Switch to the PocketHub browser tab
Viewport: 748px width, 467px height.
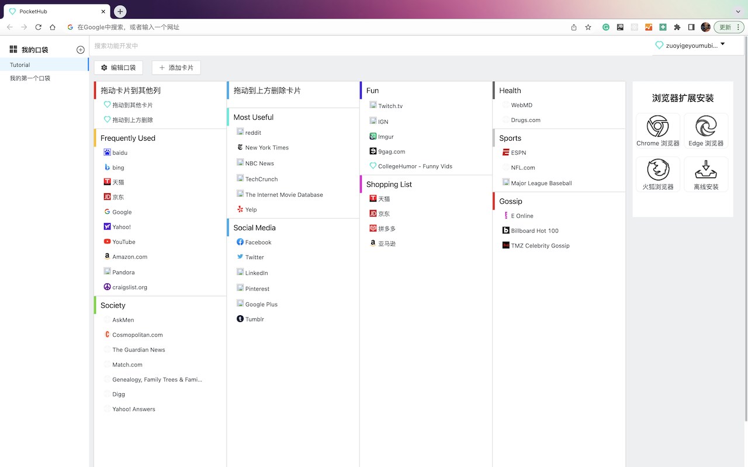pyautogui.click(x=57, y=12)
